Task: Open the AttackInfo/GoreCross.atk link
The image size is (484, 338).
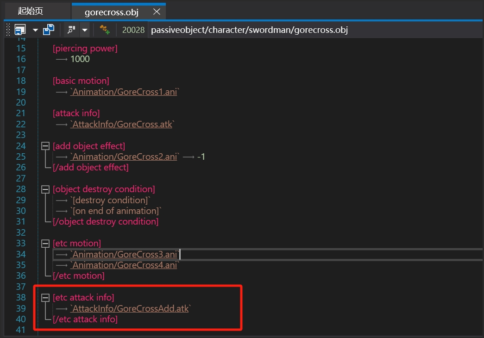Action: coord(121,125)
